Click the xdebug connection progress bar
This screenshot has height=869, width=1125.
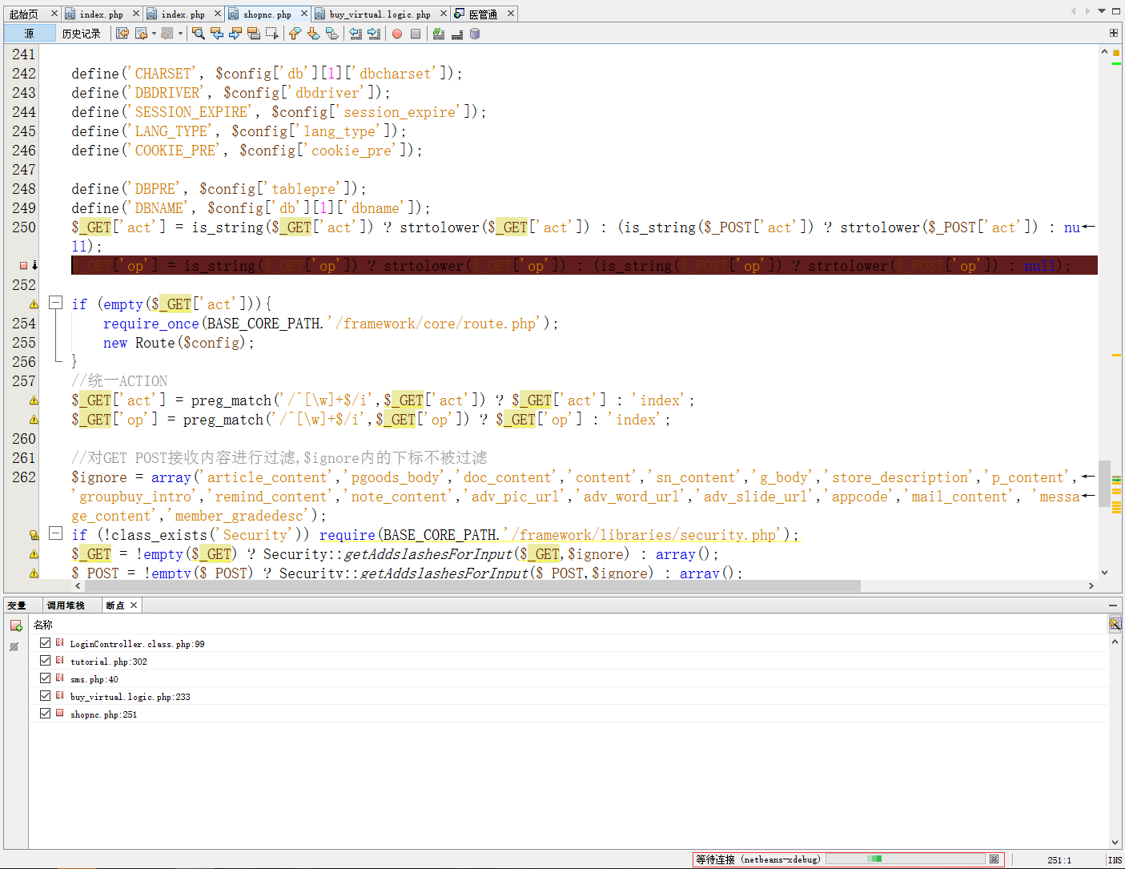click(905, 859)
